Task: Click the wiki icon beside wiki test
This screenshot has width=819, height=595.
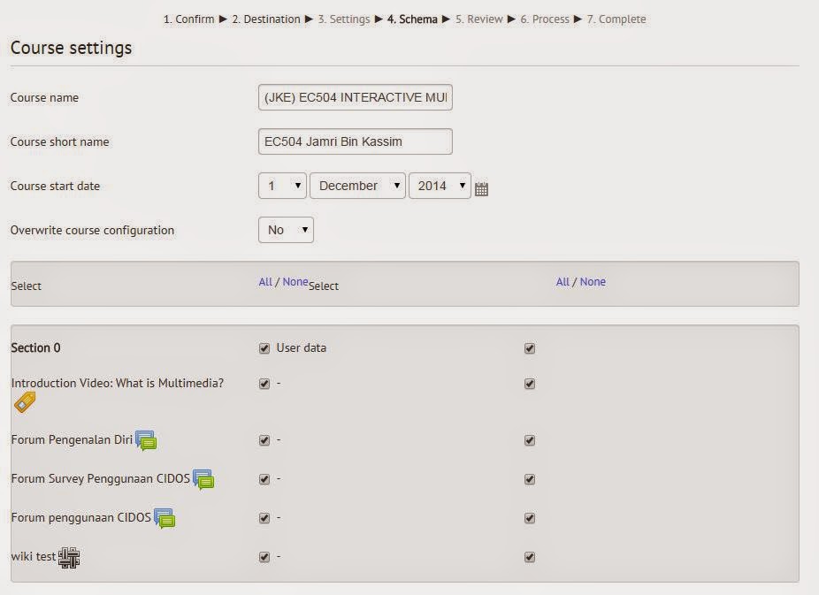Action: [68, 558]
